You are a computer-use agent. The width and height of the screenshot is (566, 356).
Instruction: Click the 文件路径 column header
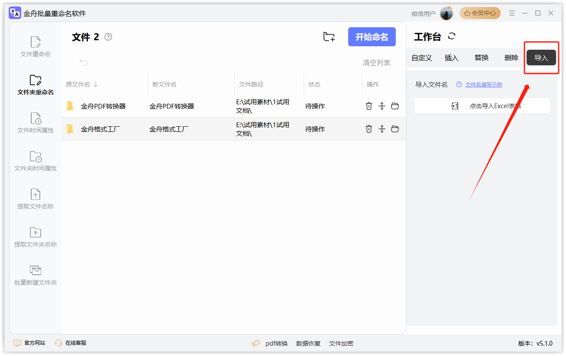tap(251, 84)
